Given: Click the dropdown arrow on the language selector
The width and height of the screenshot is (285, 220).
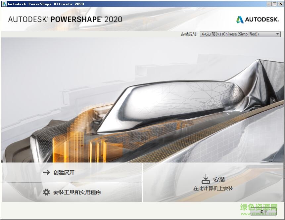Looking at the screenshot, I should (x=277, y=34).
